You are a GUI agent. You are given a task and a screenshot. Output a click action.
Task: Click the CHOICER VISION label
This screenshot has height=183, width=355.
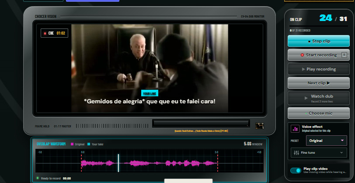46,17
